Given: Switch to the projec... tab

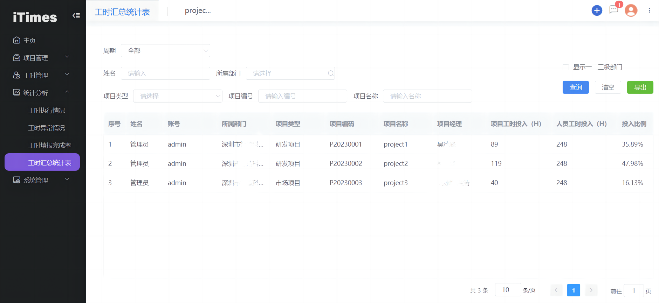Looking at the screenshot, I should click(x=198, y=11).
